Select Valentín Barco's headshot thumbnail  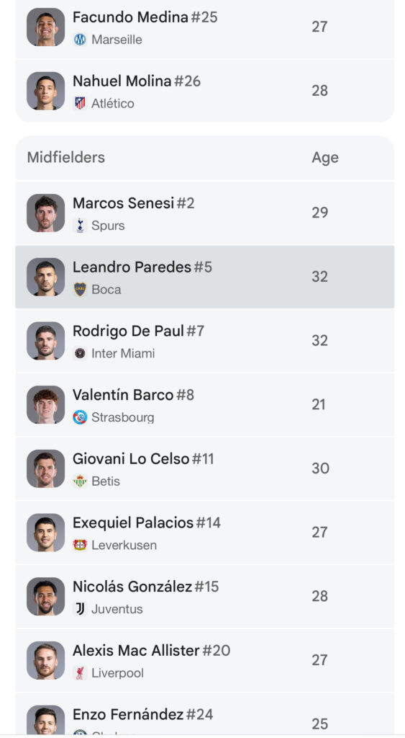click(45, 405)
